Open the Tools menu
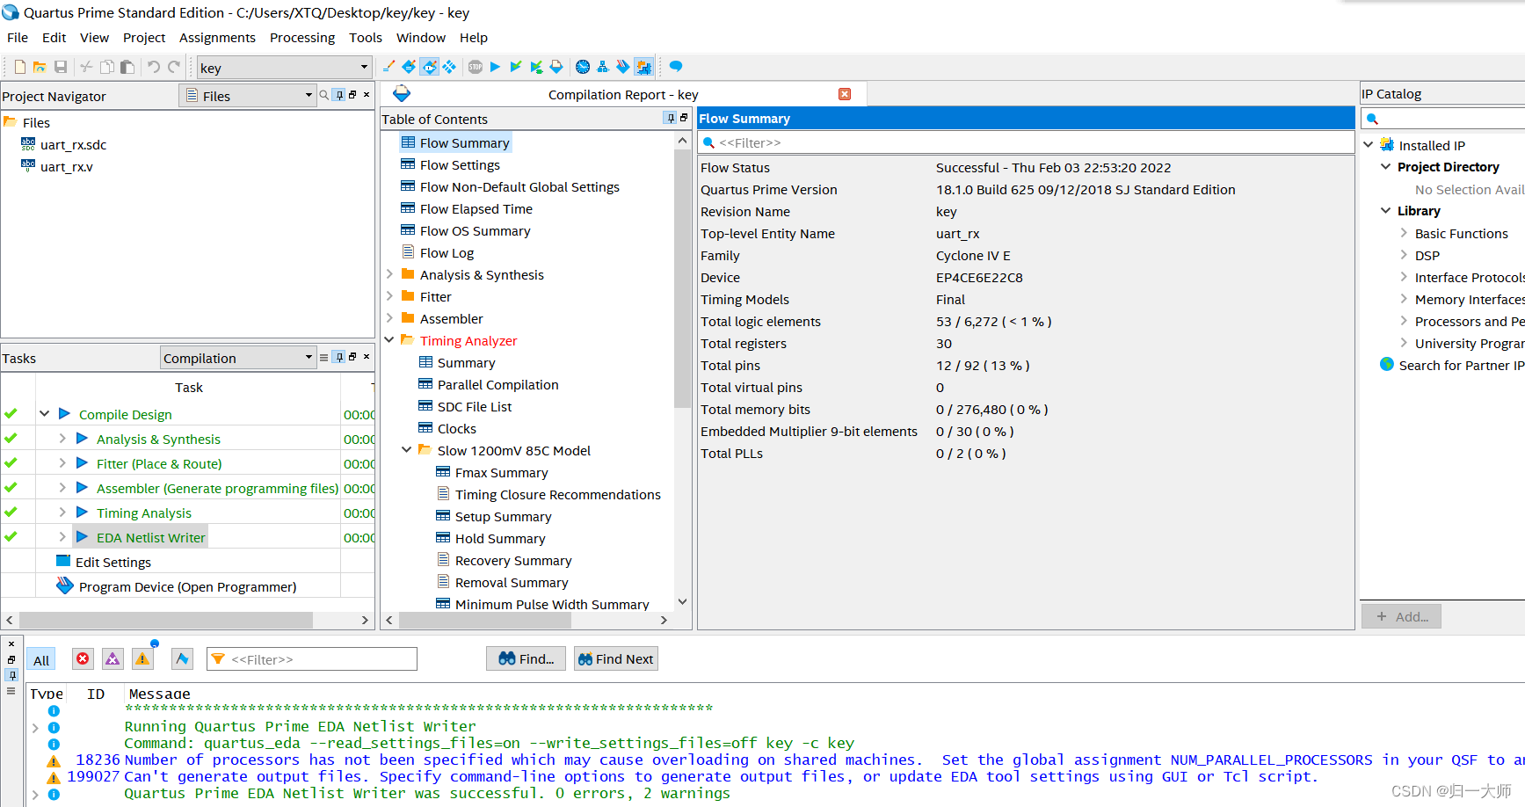 pyautogui.click(x=366, y=38)
